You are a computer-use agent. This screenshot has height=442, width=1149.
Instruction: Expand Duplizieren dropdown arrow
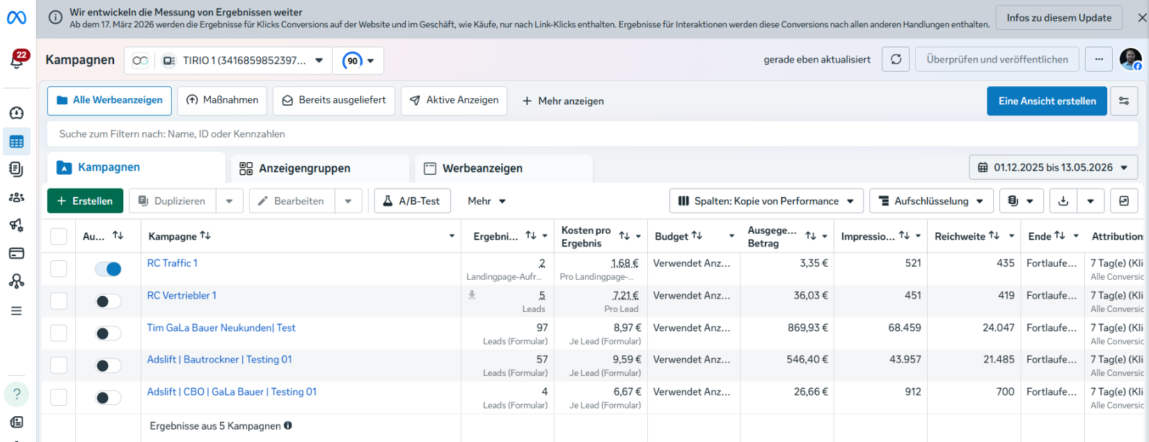pyautogui.click(x=230, y=201)
